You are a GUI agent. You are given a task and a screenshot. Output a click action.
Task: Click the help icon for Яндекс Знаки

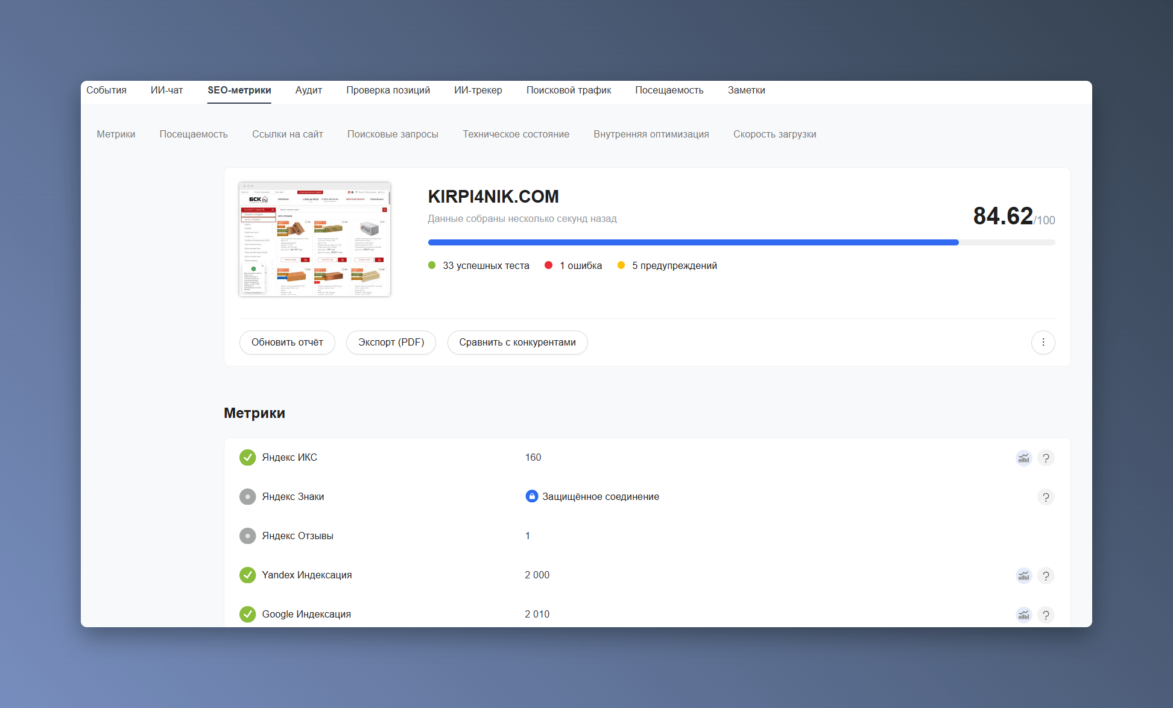1046,497
